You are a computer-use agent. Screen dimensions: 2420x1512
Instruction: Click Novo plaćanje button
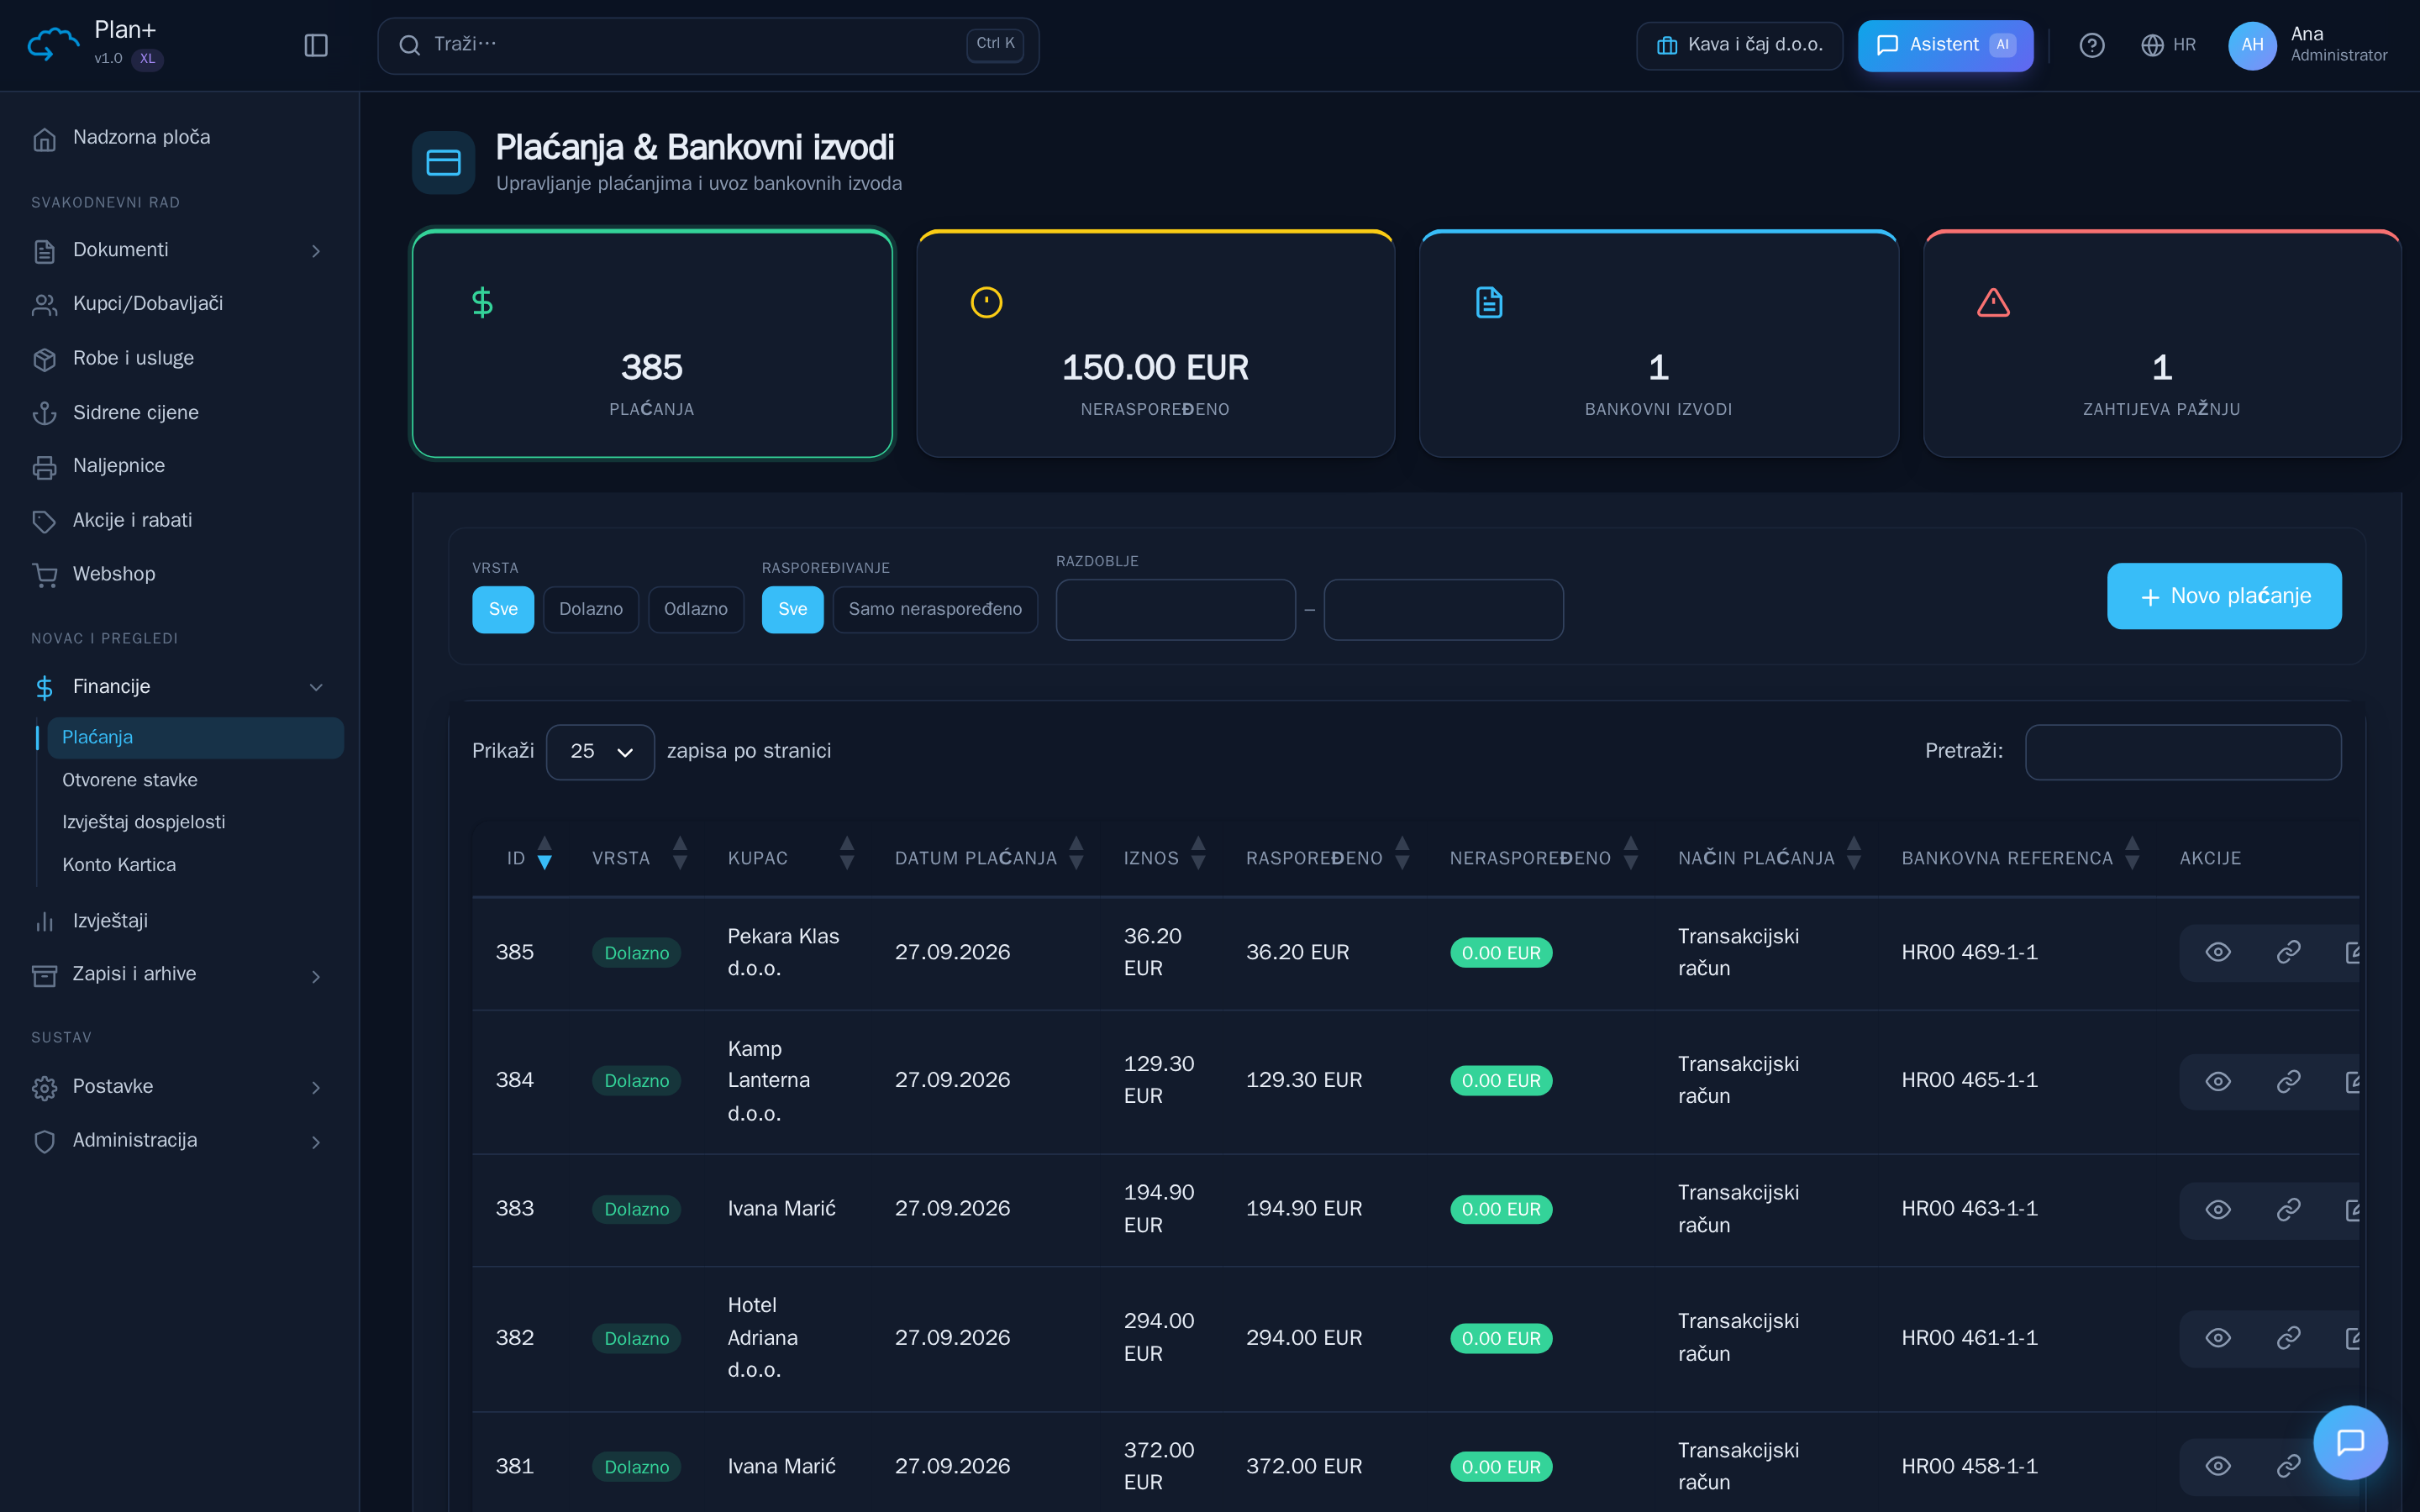2223,596
